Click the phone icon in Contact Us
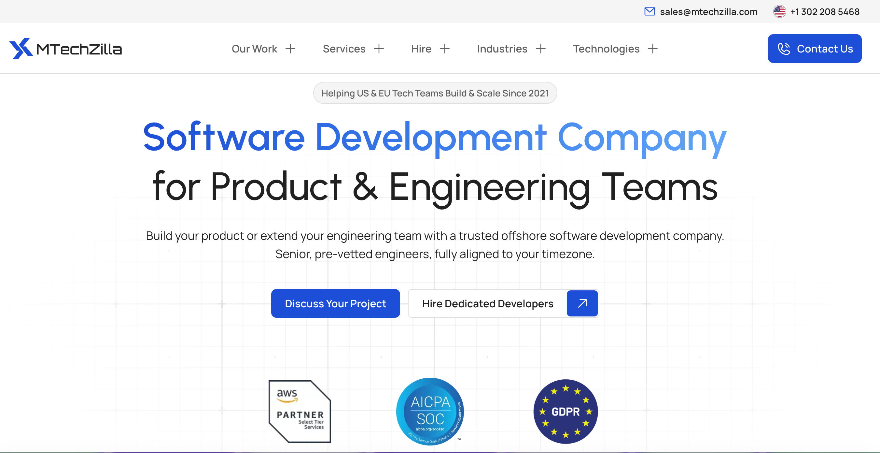Image resolution: width=880 pixels, height=453 pixels. coord(784,49)
